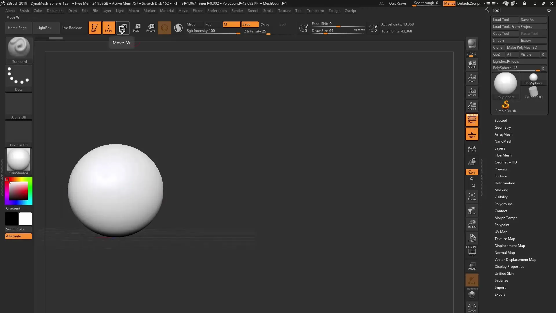Open the Dots stroke picker
This screenshot has width=556, height=313.
(19, 78)
